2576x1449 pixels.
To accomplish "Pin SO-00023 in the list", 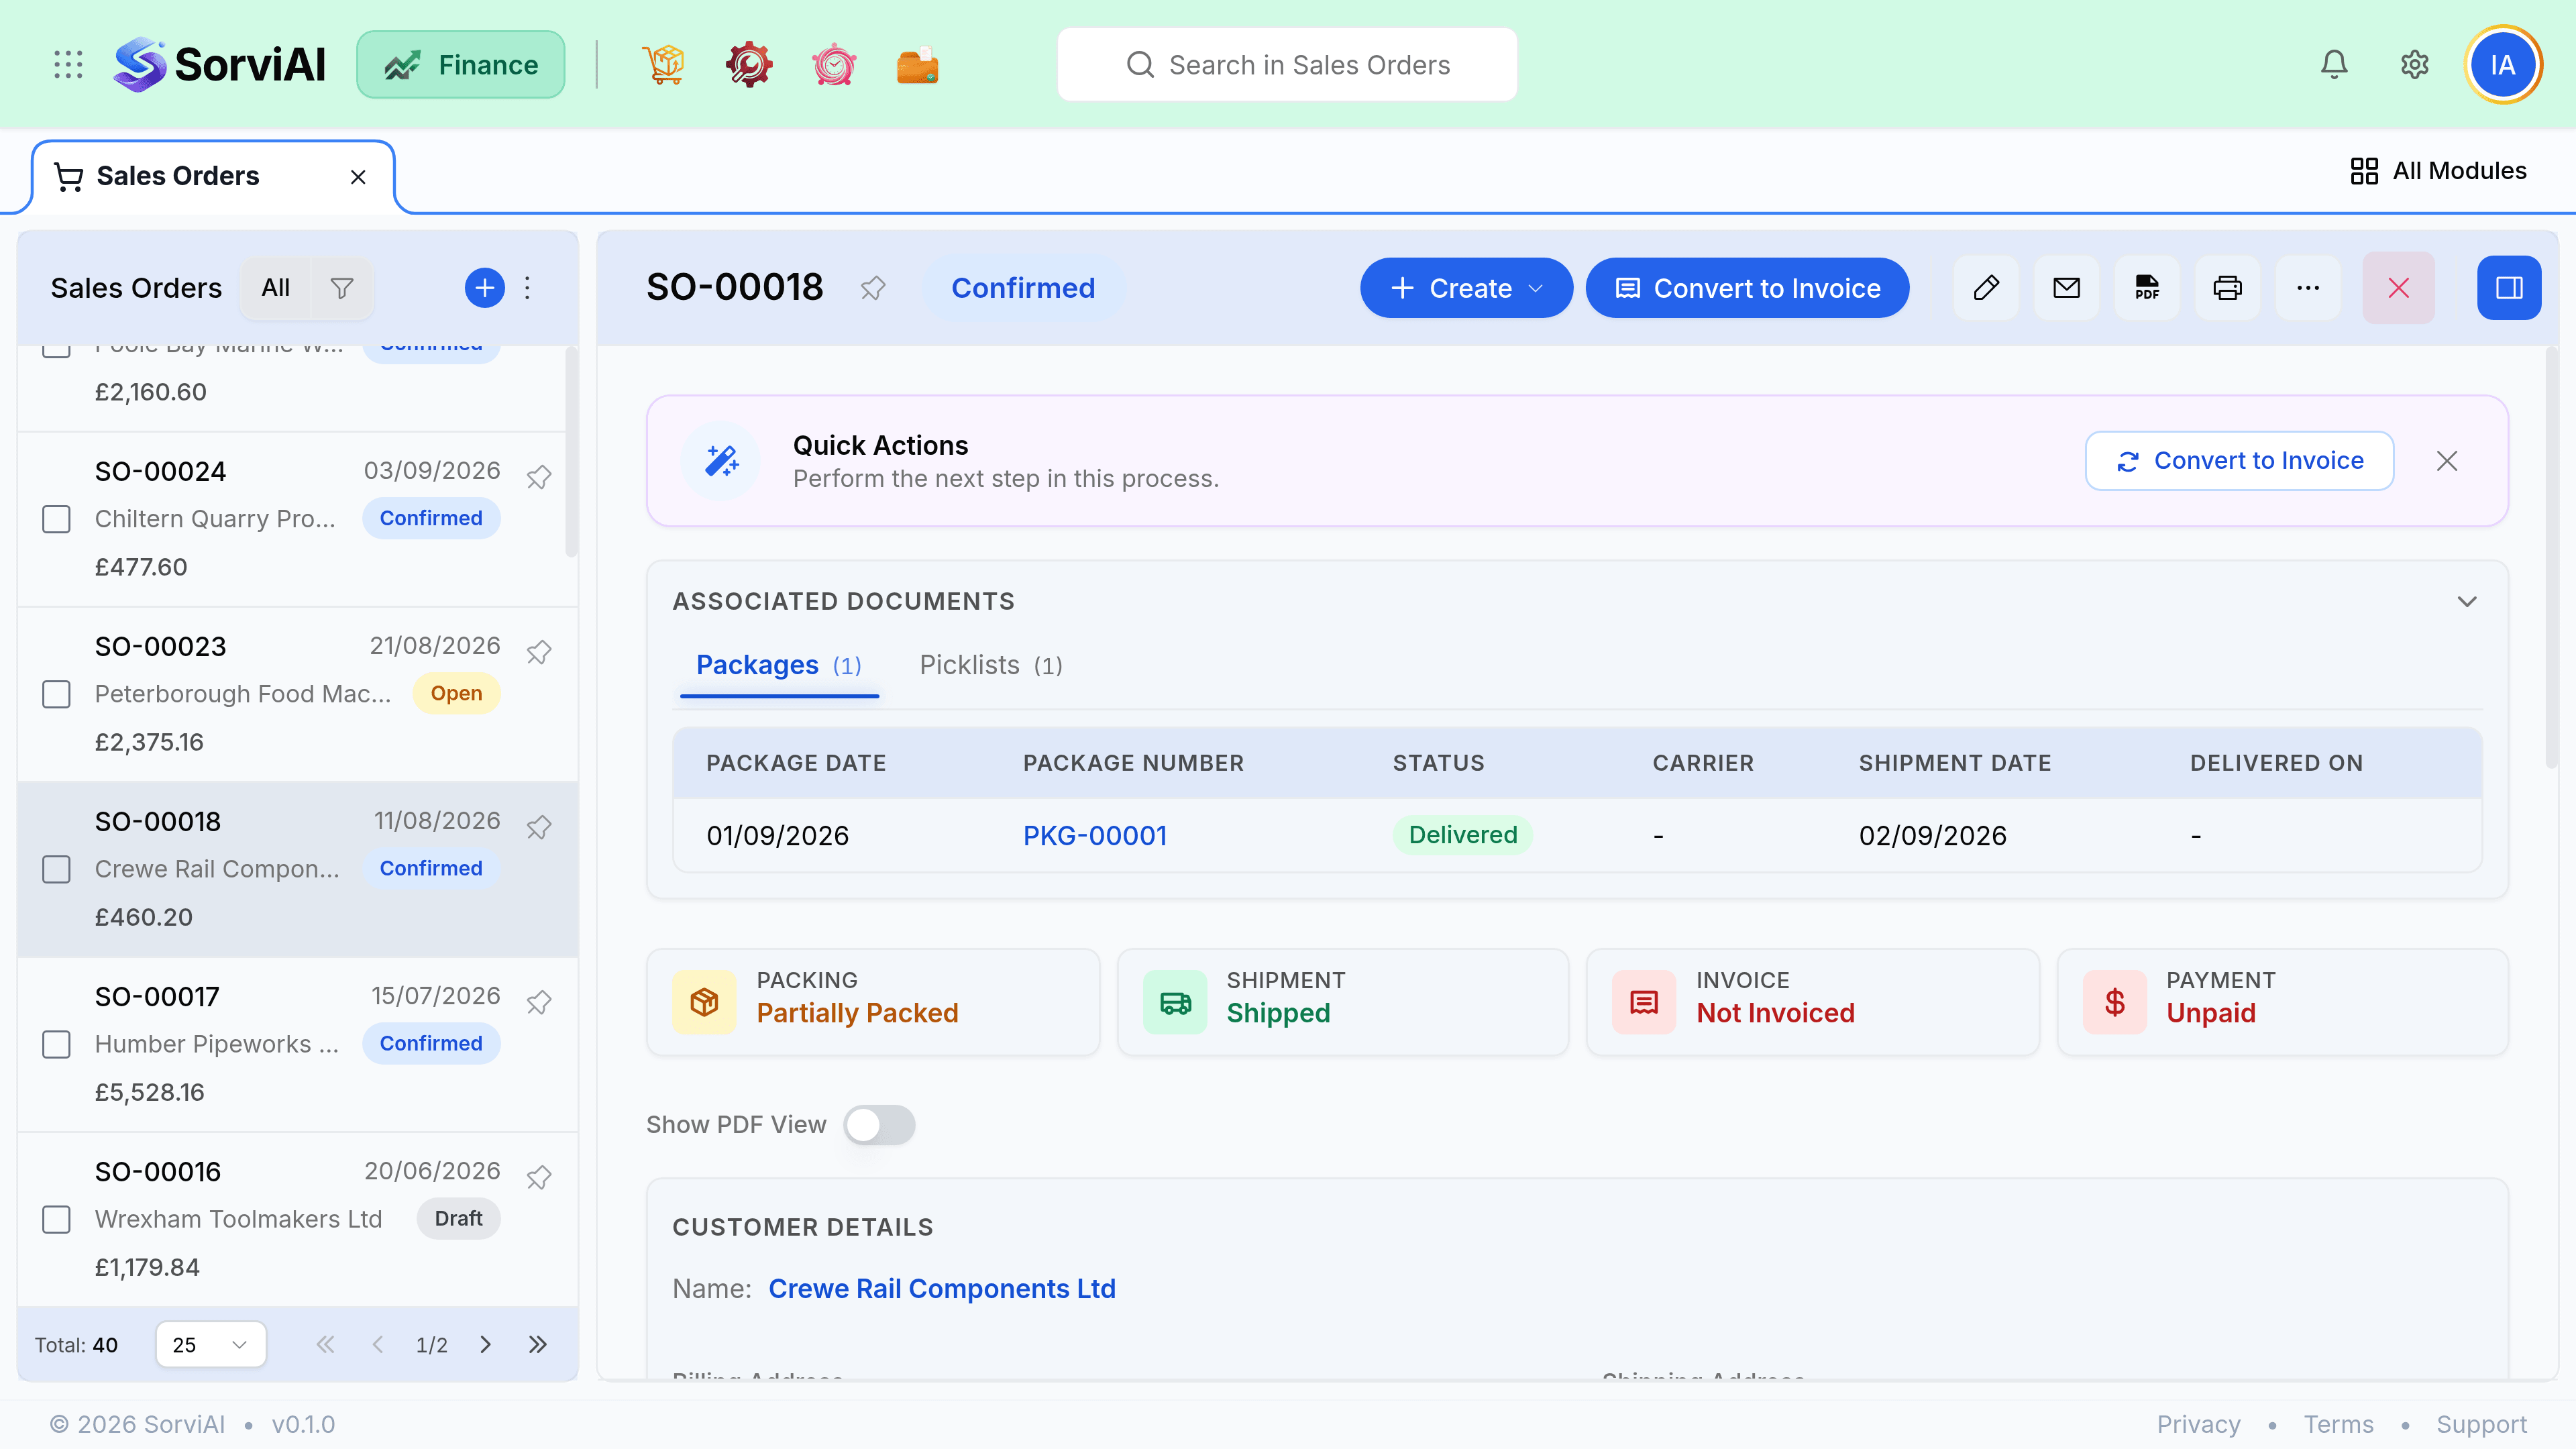I will 539,651.
